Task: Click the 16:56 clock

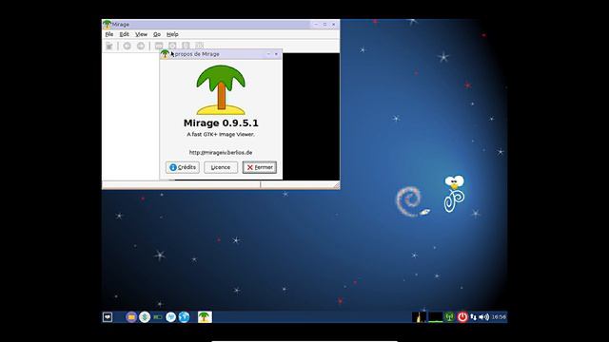Action: [x=499, y=317]
